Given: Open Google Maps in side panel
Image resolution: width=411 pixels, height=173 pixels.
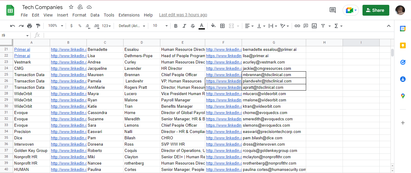Looking at the screenshot, I should click(x=403, y=96).
